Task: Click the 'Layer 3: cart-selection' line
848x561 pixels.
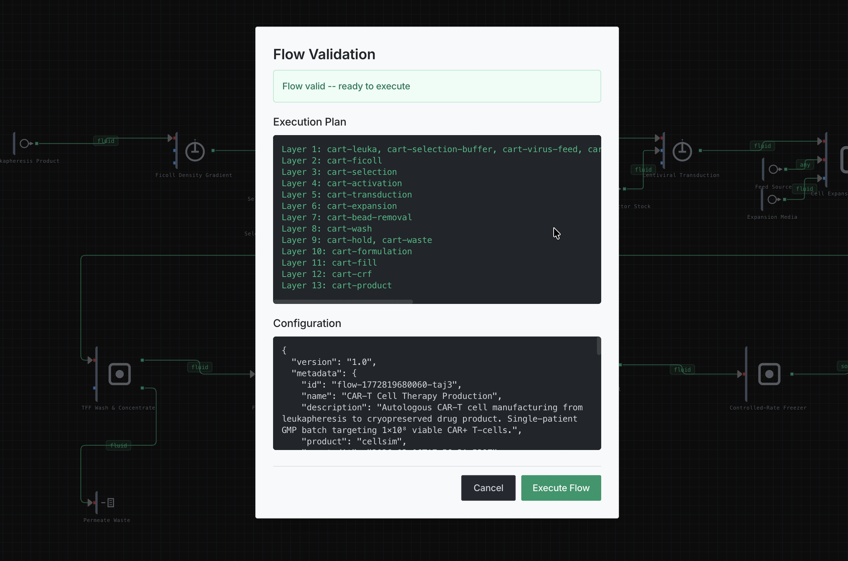Action: 339,172
